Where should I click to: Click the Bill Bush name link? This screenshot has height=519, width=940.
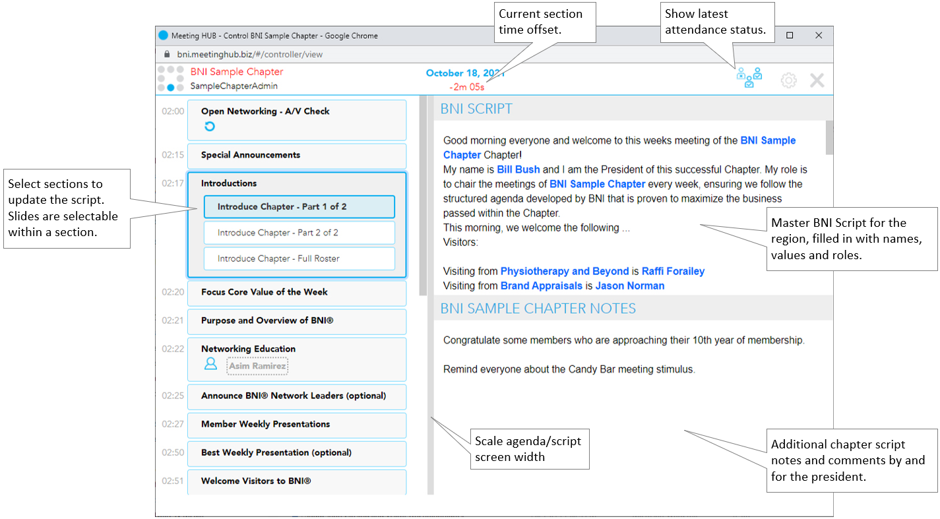pos(518,169)
